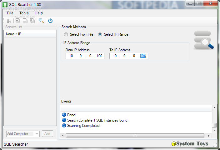Image resolution: width=220 pixels, height=150 pixels.
Task: Click the Events scroll left arrow
Action: [x=63, y=136]
